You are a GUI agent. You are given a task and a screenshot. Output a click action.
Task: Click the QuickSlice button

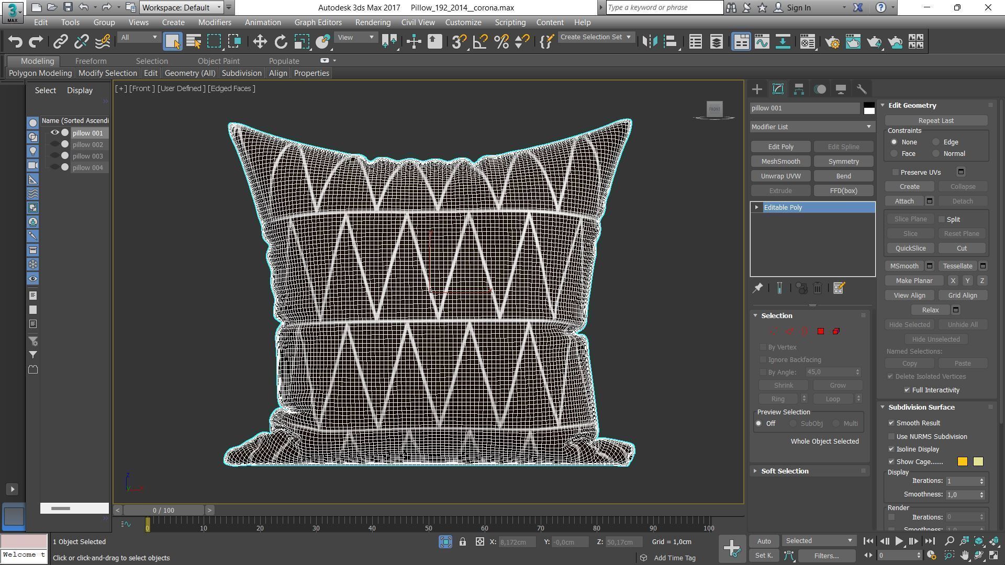910,248
